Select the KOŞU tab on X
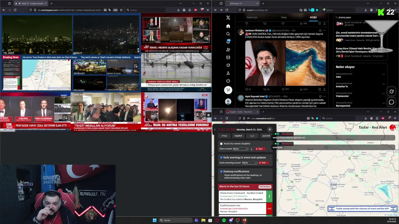The height and width of the screenshot is (224, 399). tap(313, 17)
